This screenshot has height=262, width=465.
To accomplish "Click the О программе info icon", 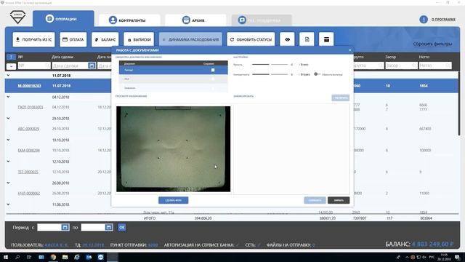I will click(x=424, y=20).
